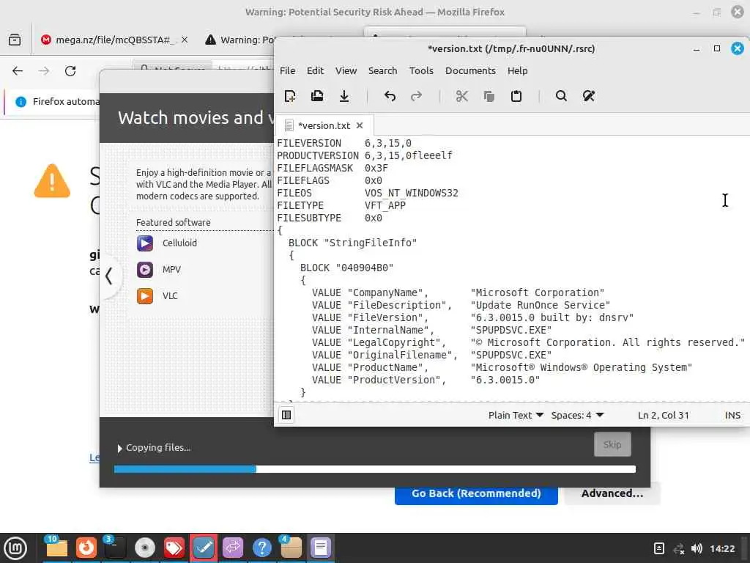Click the MPV icon in featured software
Viewport: 750px width, 563px height.
[x=145, y=270]
